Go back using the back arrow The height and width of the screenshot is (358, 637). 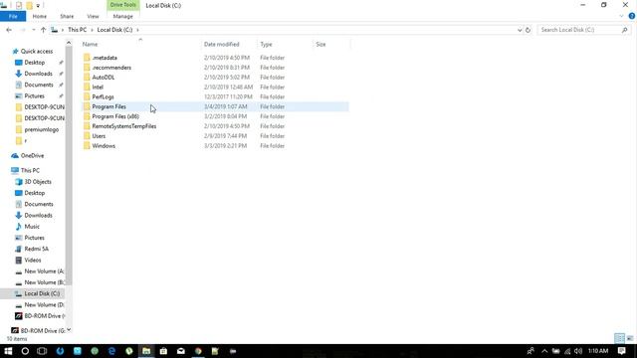[x=9, y=30]
